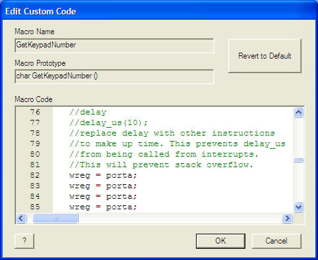Click the Macro Name label
The width and height of the screenshot is (318, 260).
(34, 32)
